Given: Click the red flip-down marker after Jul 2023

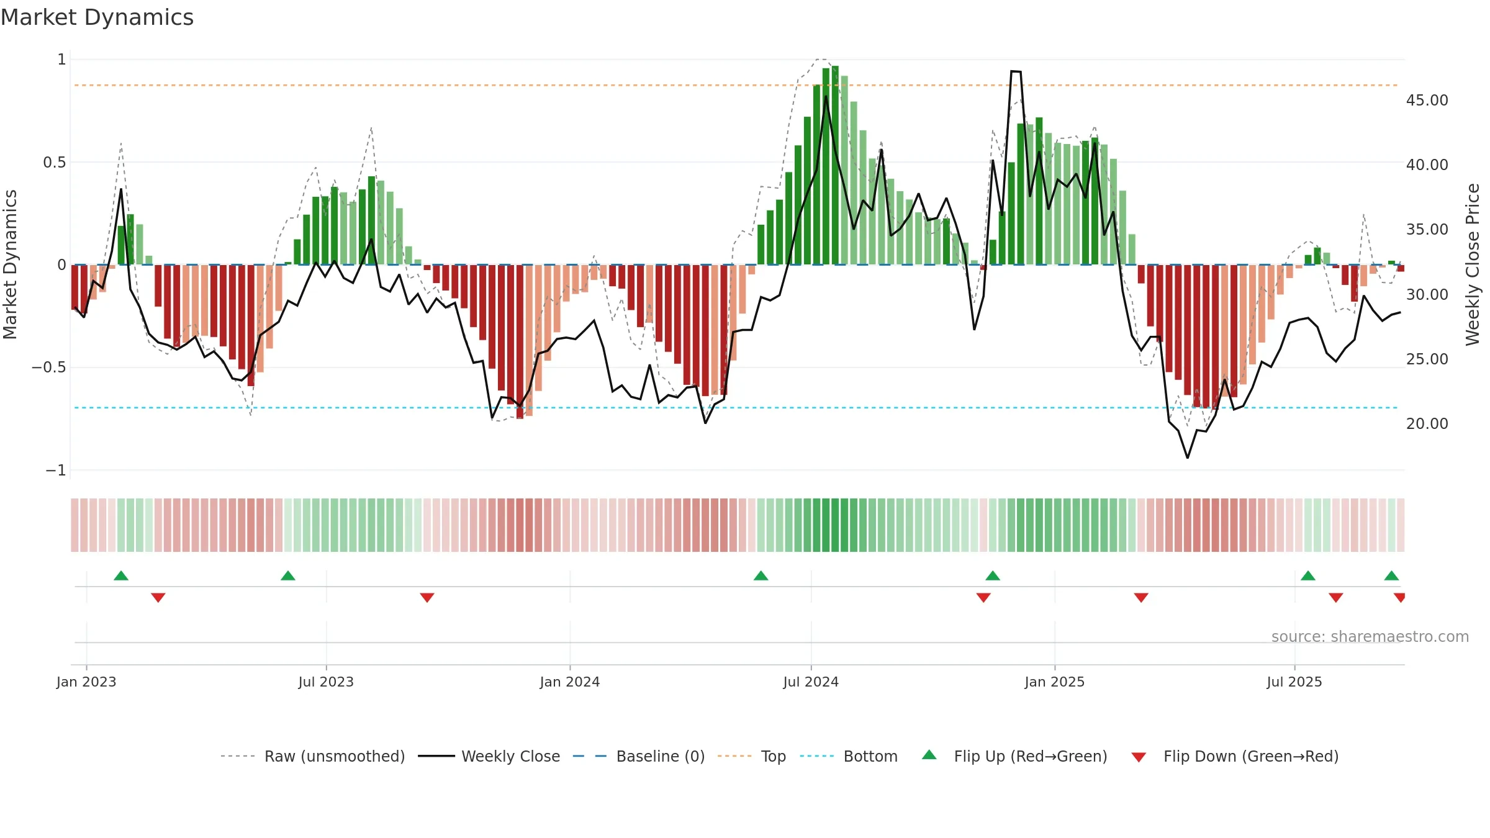Looking at the screenshot, I should (x=427, y=598).
